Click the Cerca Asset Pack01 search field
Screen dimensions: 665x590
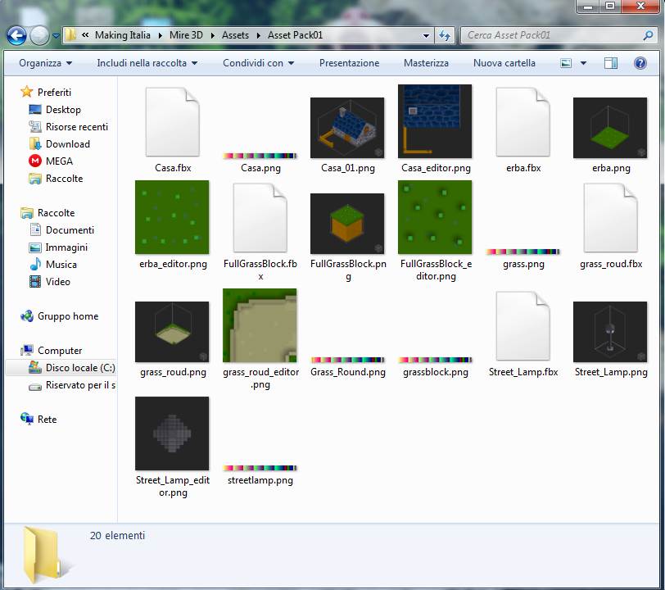point(551,35)
